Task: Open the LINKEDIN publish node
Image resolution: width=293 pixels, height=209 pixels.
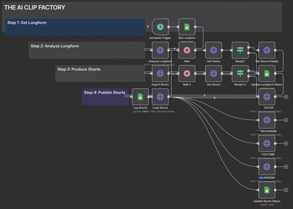Action: click(x=267, y=167)
